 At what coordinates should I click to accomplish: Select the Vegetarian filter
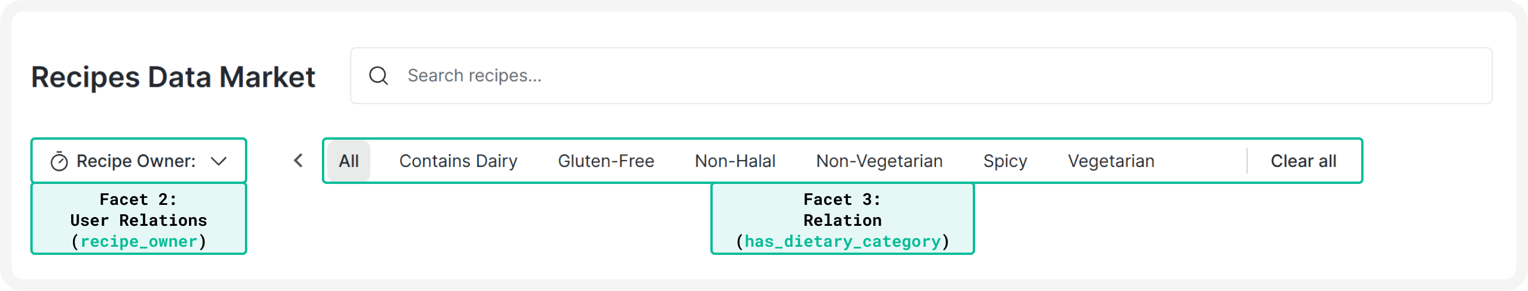click(1111, 161)
